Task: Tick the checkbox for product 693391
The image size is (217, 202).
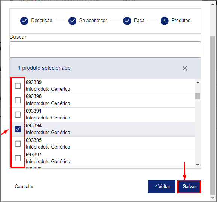Action: coord(18,115)
